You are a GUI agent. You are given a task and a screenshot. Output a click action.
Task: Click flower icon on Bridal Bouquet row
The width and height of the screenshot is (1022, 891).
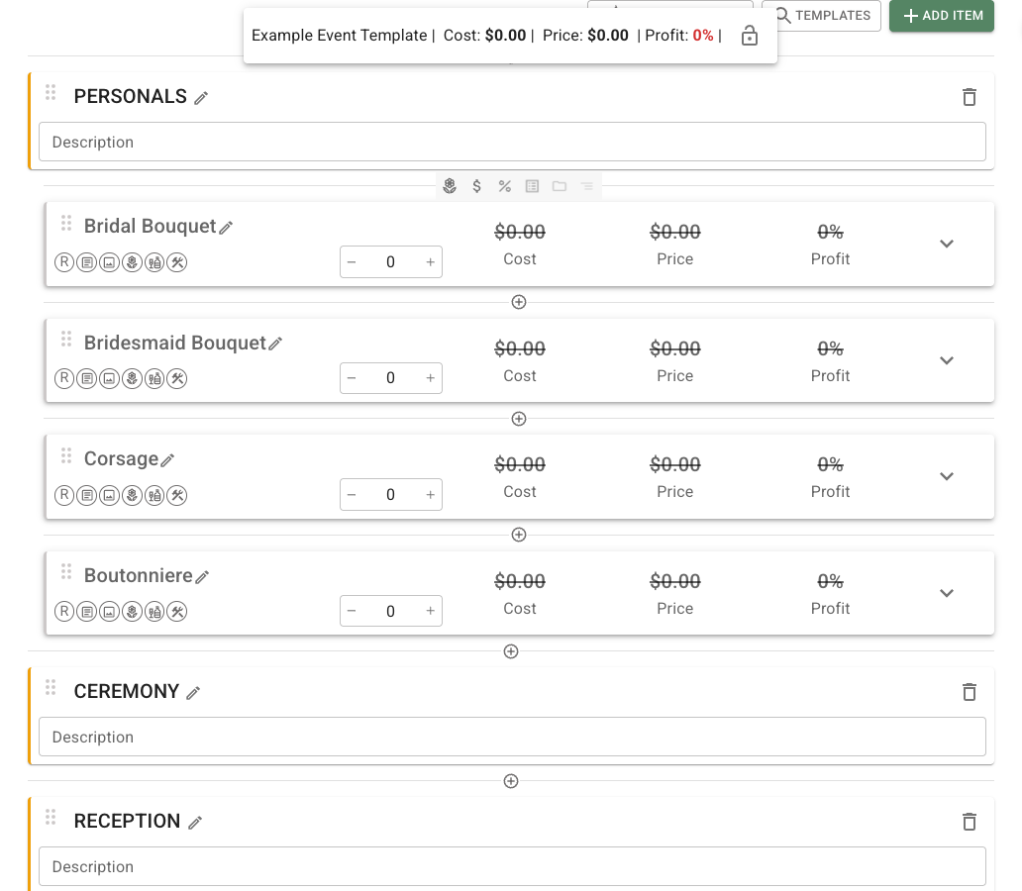click(x=133, y=262)
